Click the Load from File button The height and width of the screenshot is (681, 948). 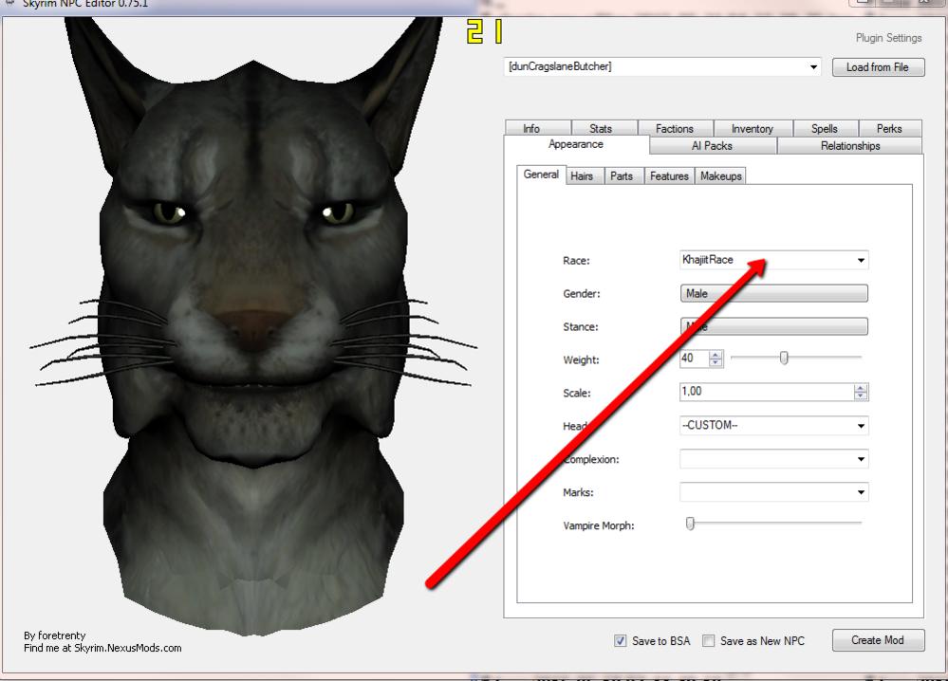tap(878, 67)
